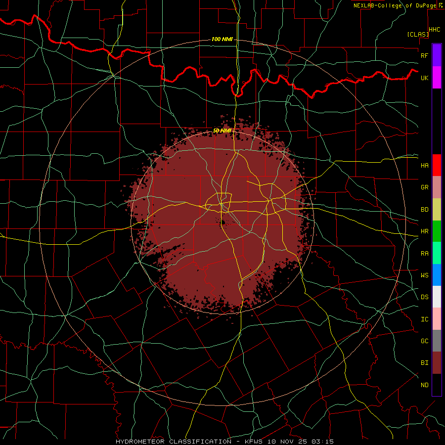The image size is (445, 445).
Task: Click the ND black legend swatch
Action: click(437, 385)
